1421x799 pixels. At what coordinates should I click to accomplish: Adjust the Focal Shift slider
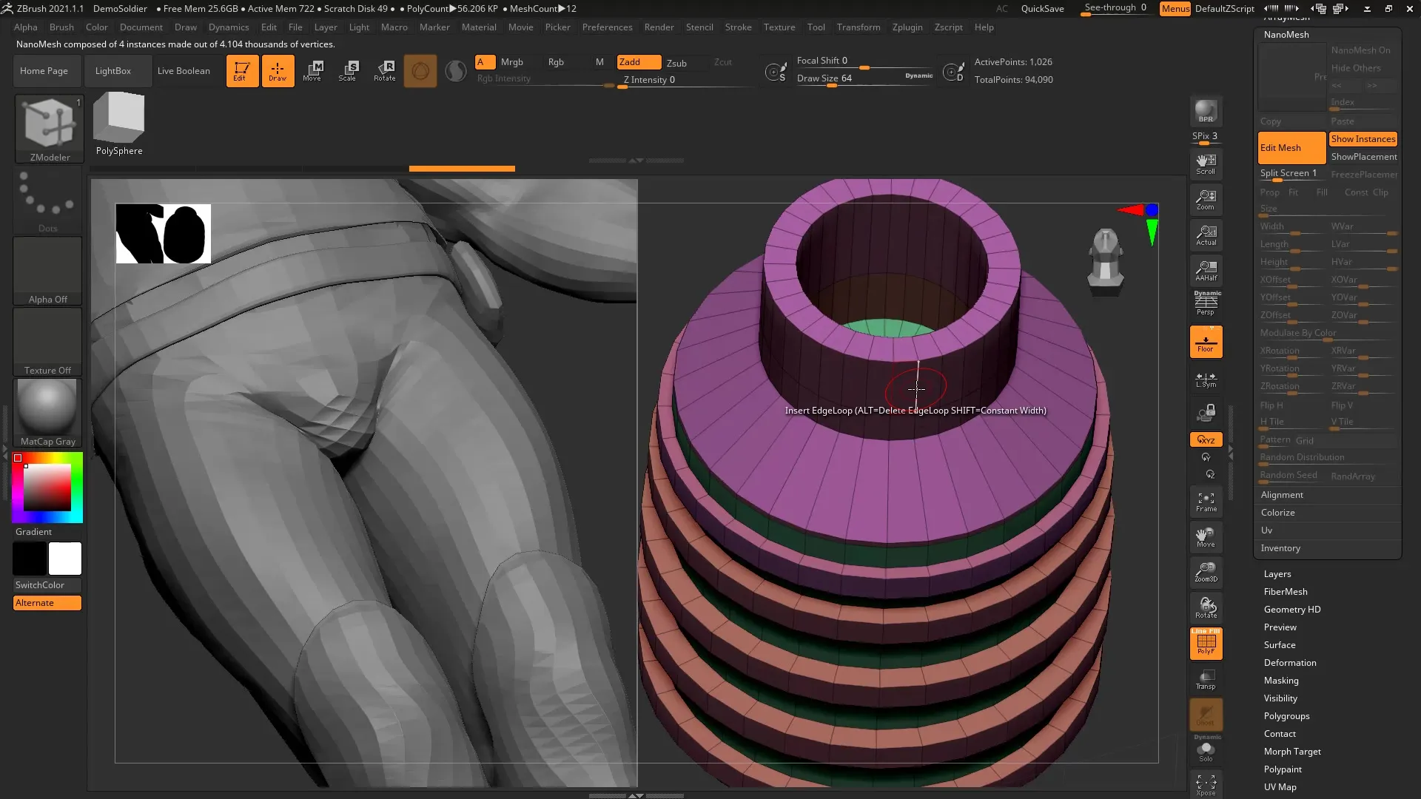point(864,61)
